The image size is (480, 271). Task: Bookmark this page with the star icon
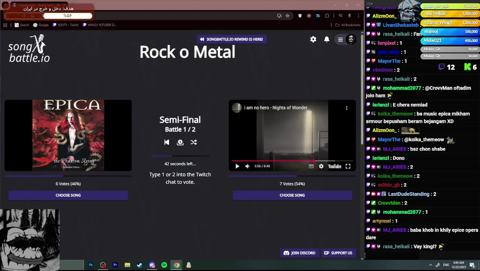[x=288, y=16]
